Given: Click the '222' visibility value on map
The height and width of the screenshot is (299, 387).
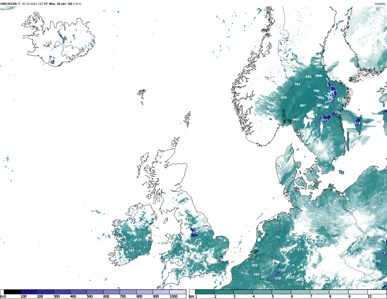Looking at the screenshot, I should click(x=291, y=277).
